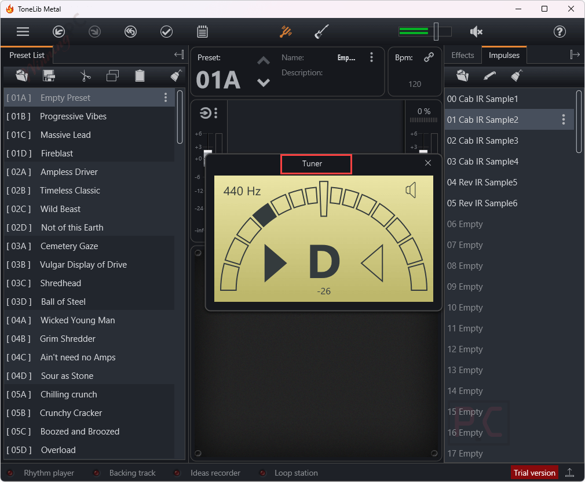Open Empty Preset row options menu
This screenshot has height=482, width=585.
coord(166,98)
